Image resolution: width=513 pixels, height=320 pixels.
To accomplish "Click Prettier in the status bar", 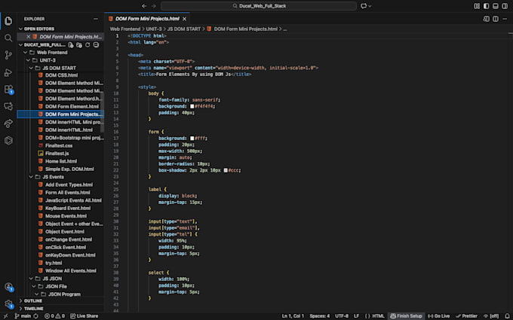I will pyautogui.click(x=466, y=315).
